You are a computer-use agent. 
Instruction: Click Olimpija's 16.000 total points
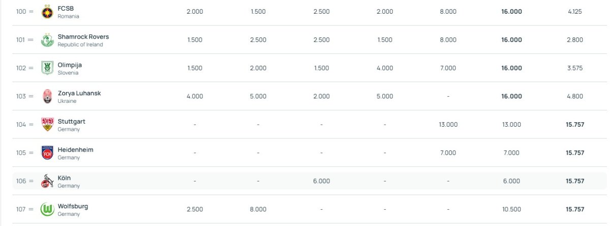(511, 68)
